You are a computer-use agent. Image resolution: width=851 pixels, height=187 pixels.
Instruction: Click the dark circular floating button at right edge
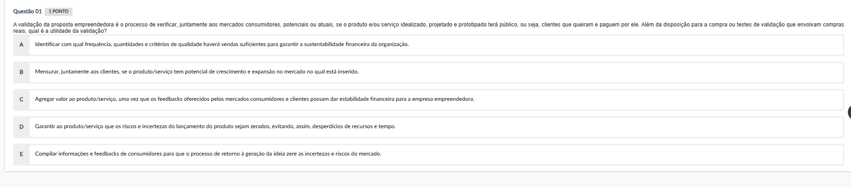849,113
